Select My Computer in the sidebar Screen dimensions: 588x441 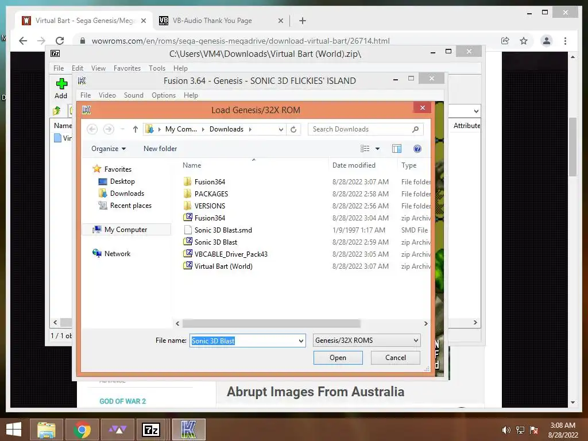coord(126,230)
